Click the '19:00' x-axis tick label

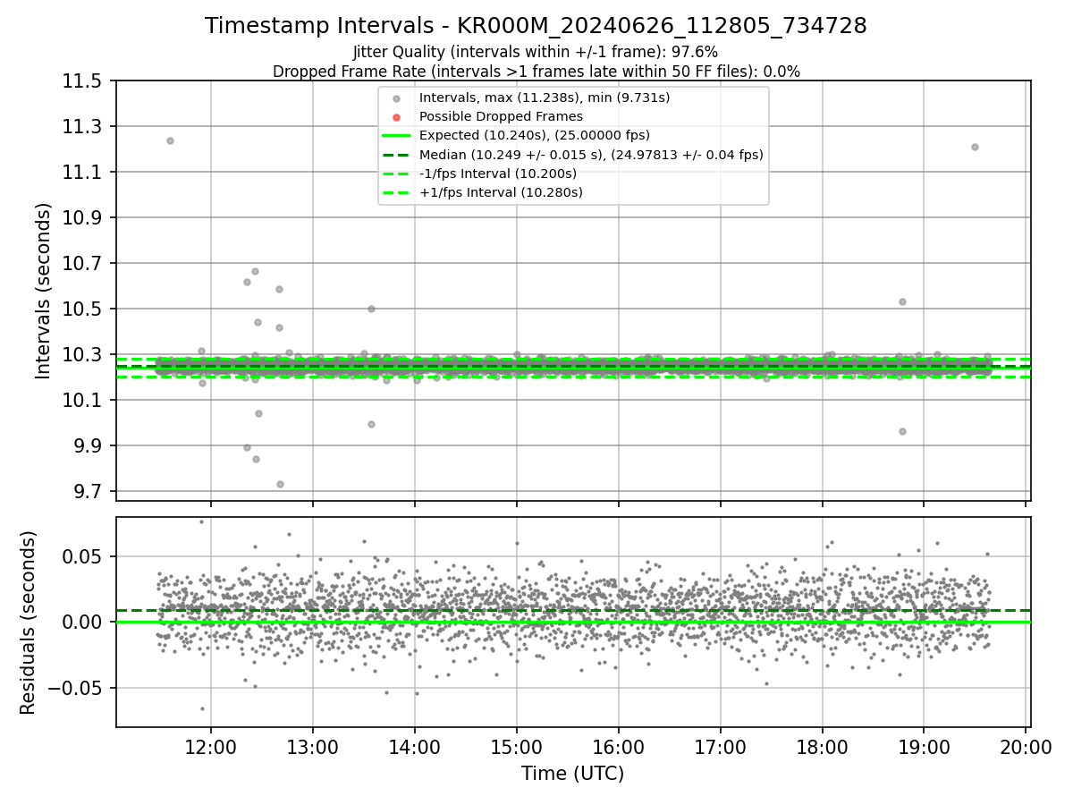click(925, 747)
